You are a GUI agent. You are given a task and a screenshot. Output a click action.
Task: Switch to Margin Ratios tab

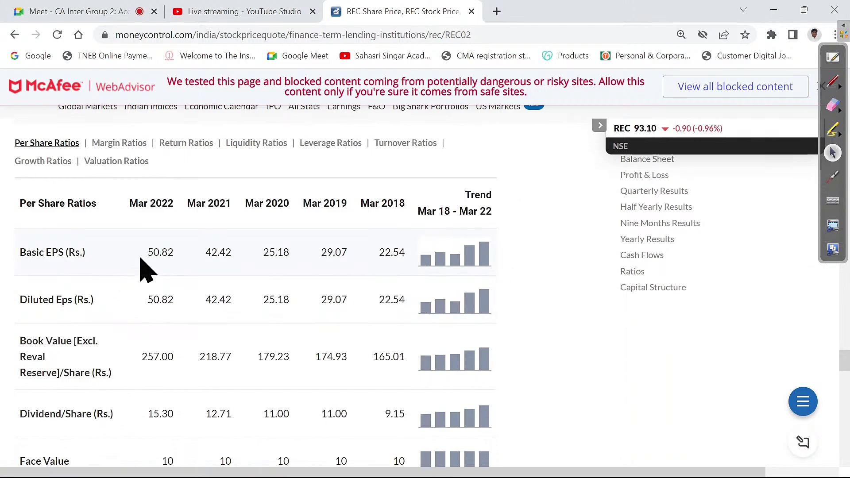(x=119, y=143)
